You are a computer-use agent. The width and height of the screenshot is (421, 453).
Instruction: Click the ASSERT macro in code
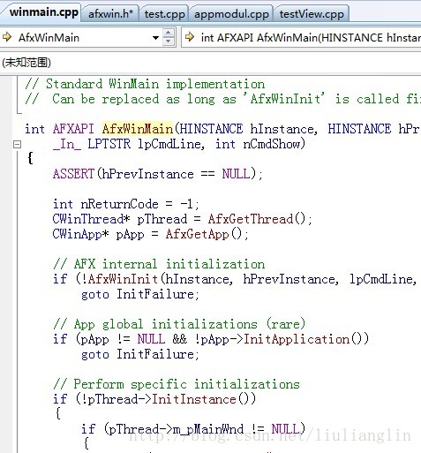click(73, 174)
